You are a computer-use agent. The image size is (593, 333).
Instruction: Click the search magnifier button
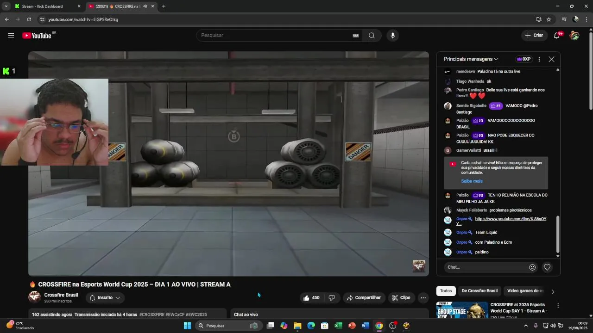pos(372,35)
